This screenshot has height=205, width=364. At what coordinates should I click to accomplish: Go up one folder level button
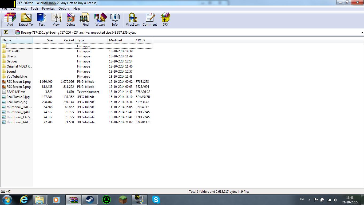coord(6,32)
